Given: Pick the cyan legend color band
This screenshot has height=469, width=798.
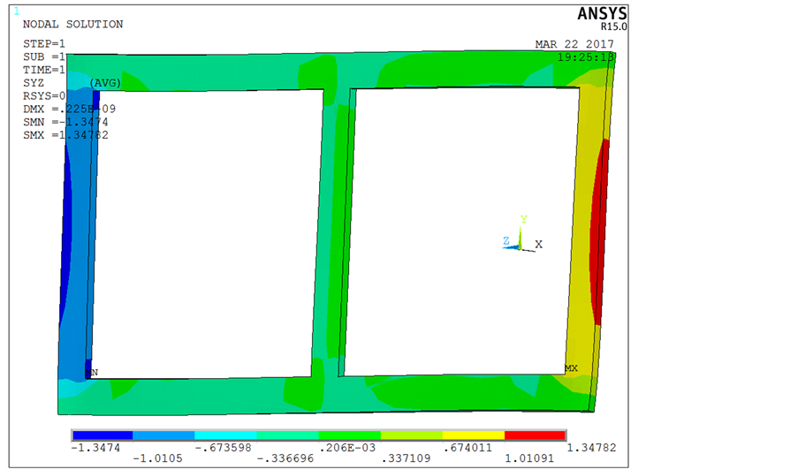Looking at the screenshot, I should pyautogui.click(x=225, y=435).
